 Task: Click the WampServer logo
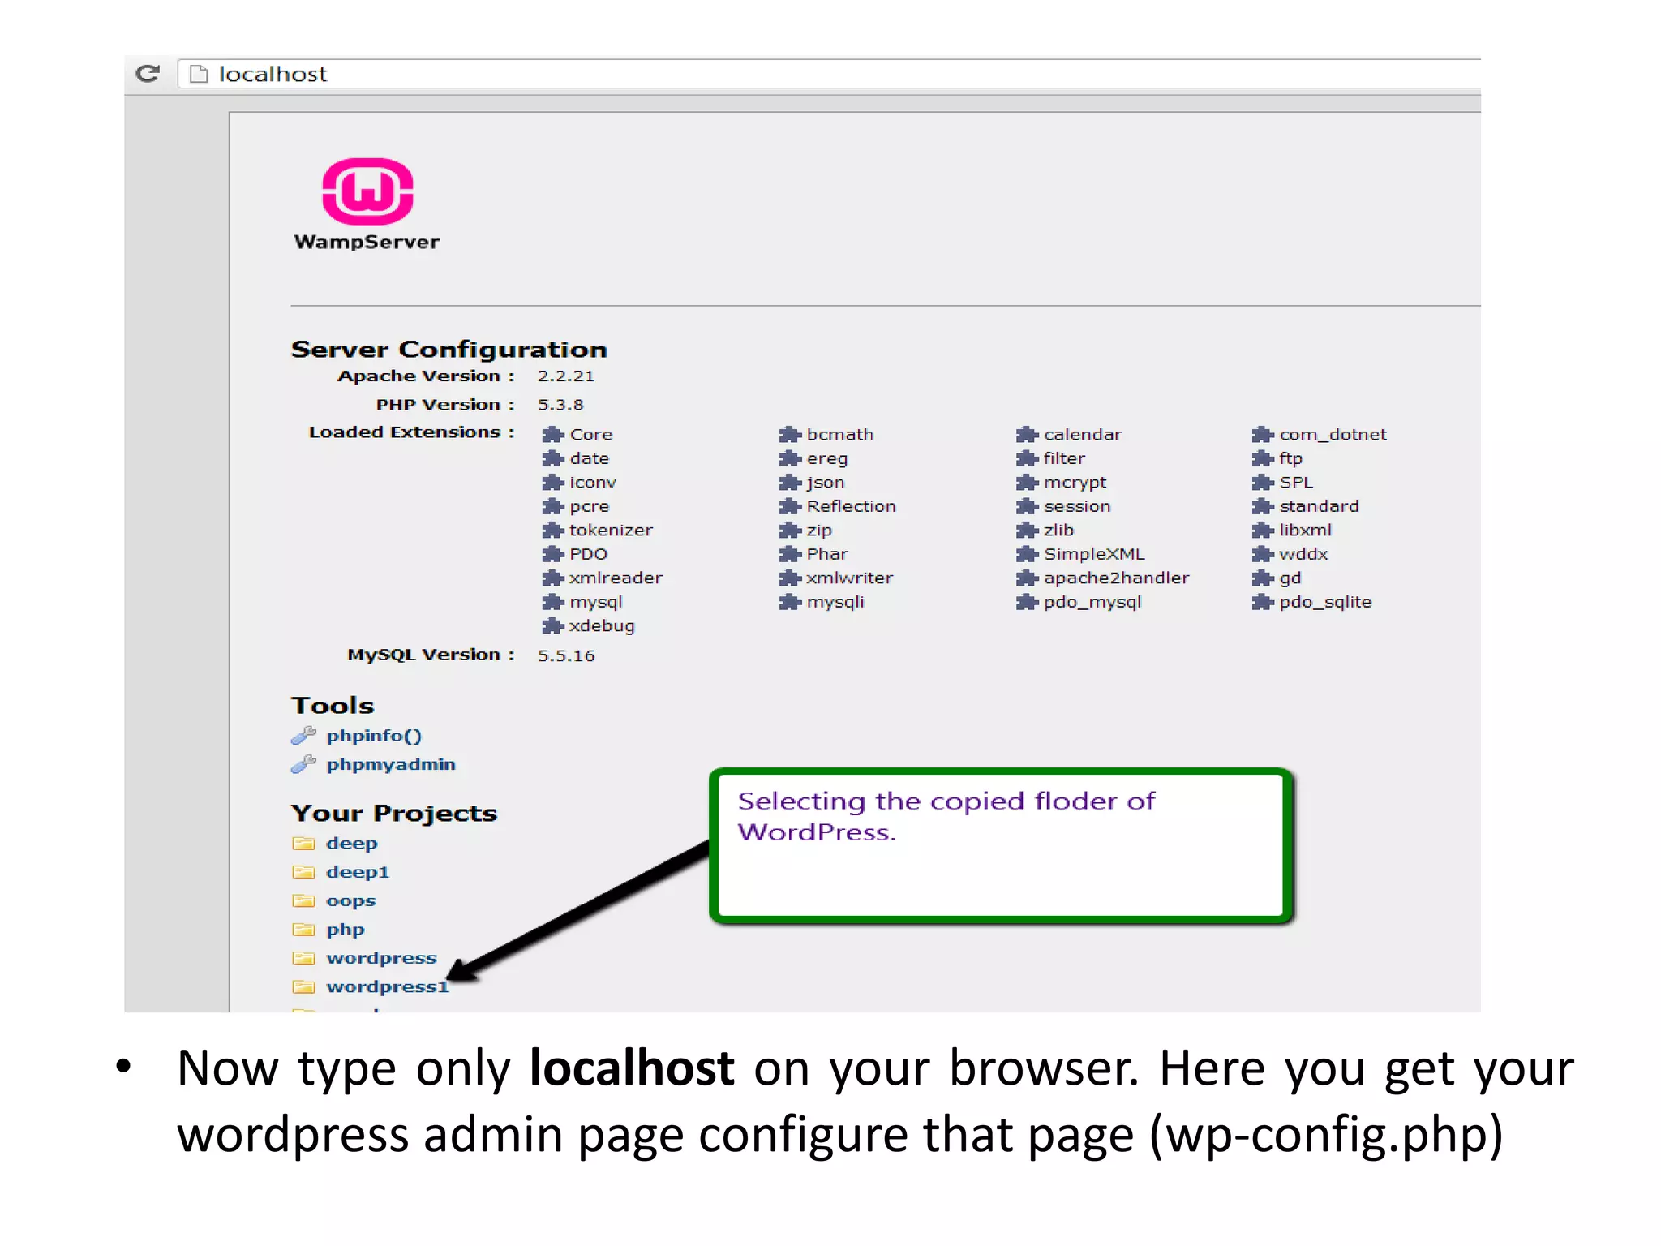pyautogui.click(x=367, y=204)
